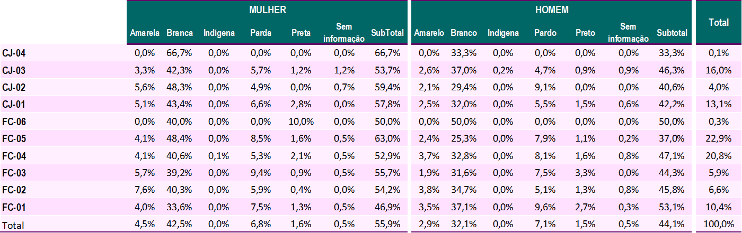Viewport: 742px width, 233px height.
Task: Select the Branco column header
Action: (464, 33)
